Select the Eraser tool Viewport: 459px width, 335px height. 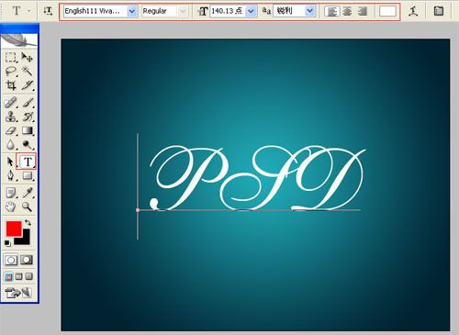[11, 130]
